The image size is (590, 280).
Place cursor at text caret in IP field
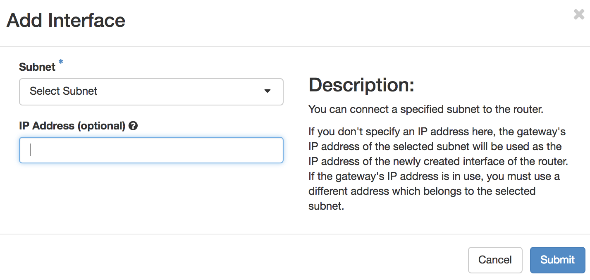(30, 150)
